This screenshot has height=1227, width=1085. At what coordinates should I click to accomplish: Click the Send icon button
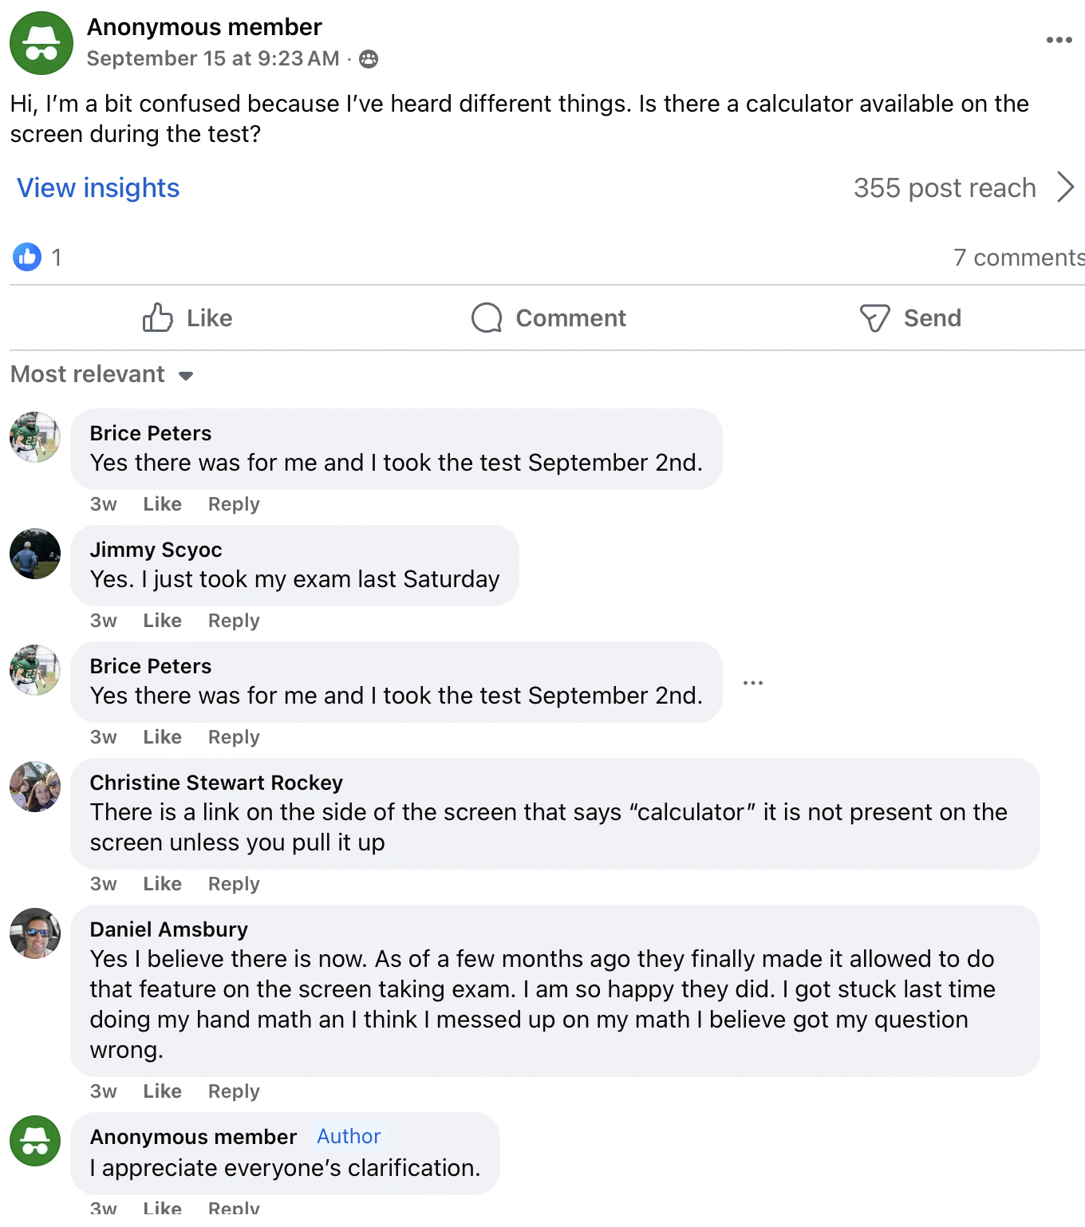pos(874,318)
